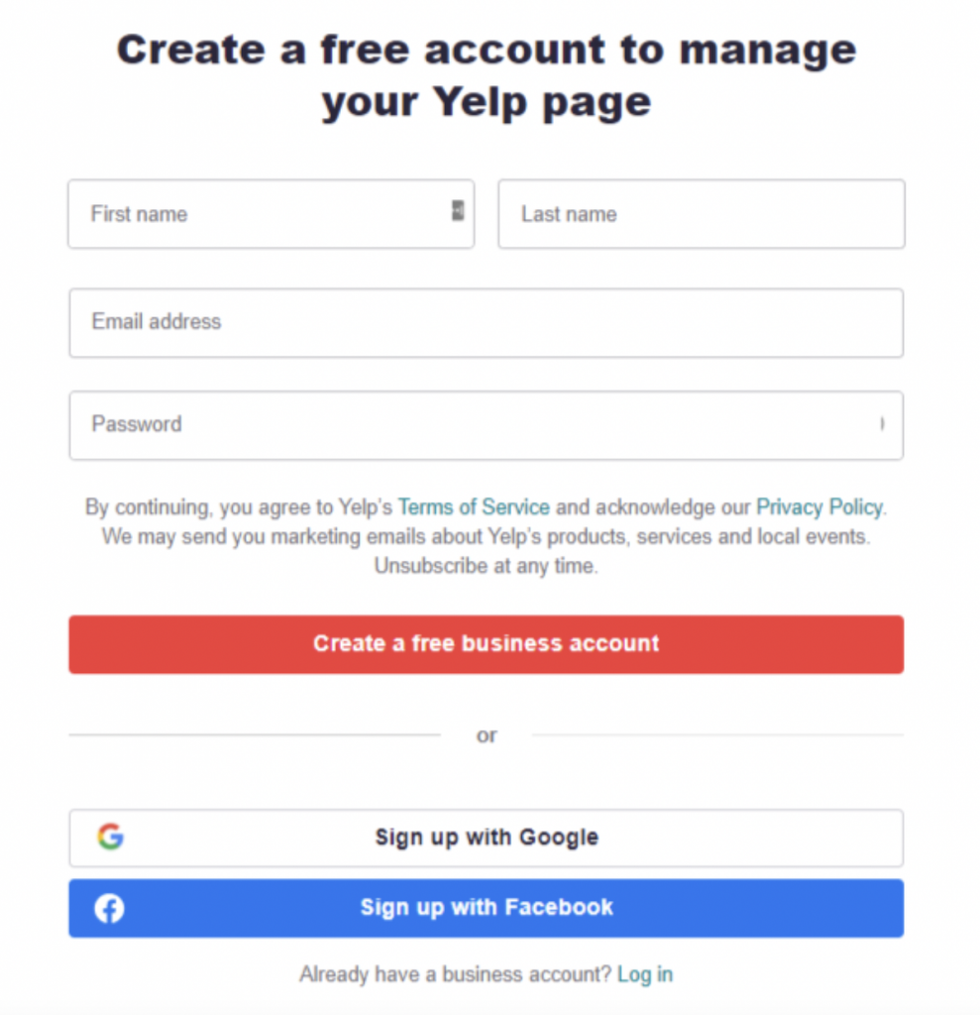
Task: Open the Privacy Policy page
Action: pos(818,507)
